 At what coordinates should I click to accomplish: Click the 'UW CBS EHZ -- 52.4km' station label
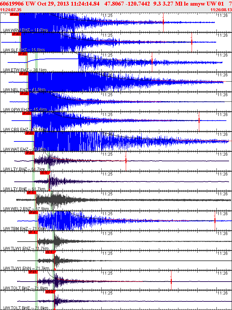coord(25,129)
